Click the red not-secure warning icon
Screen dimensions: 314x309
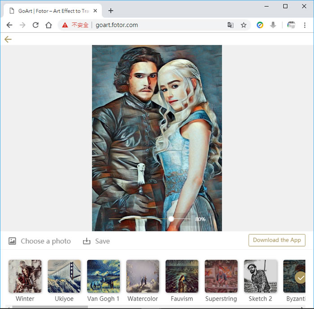point(65,25)
